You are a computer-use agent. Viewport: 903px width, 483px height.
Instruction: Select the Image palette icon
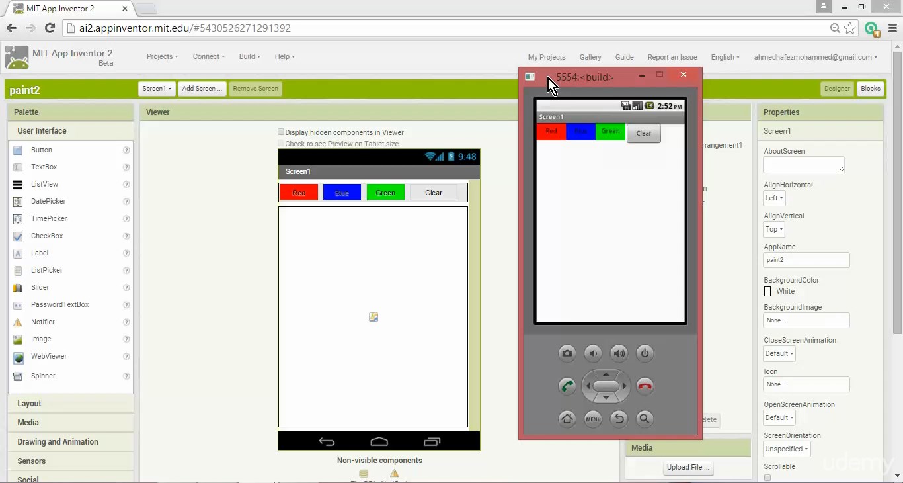[18, 339]
